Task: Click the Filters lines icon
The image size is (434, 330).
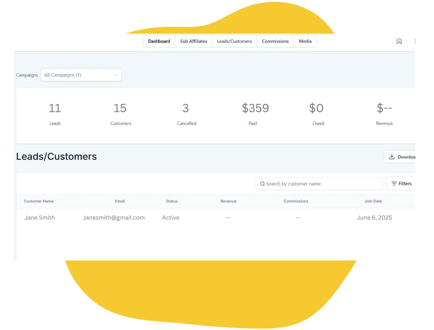Action: [x=394, y=184]
